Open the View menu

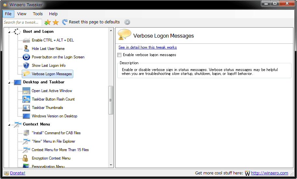pos(21,14)
